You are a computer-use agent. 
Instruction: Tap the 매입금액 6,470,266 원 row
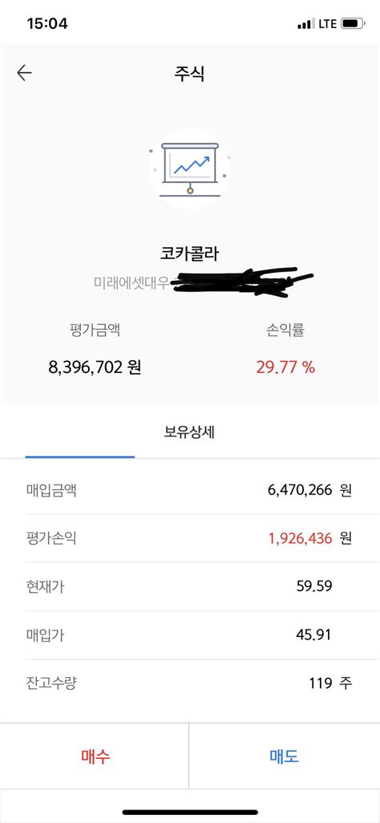click(189, 491)
